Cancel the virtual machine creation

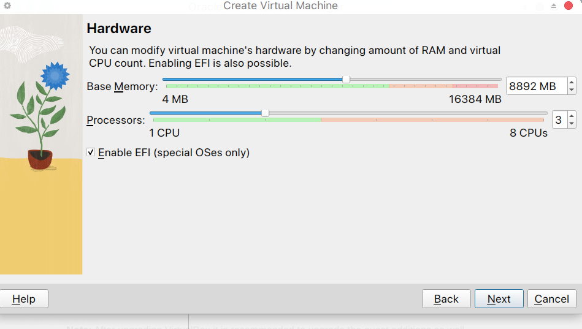tap(551, 299)
